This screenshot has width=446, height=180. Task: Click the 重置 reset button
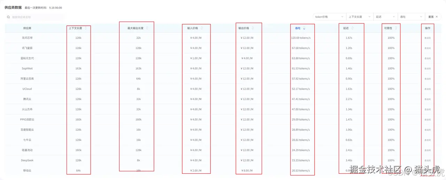(433, 17)
